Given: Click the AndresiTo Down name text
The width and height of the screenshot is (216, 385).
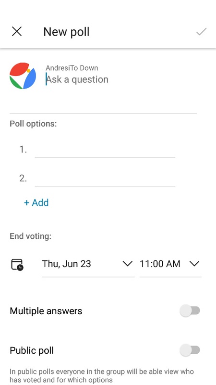Looking at the screenshot, I should 72,68.
